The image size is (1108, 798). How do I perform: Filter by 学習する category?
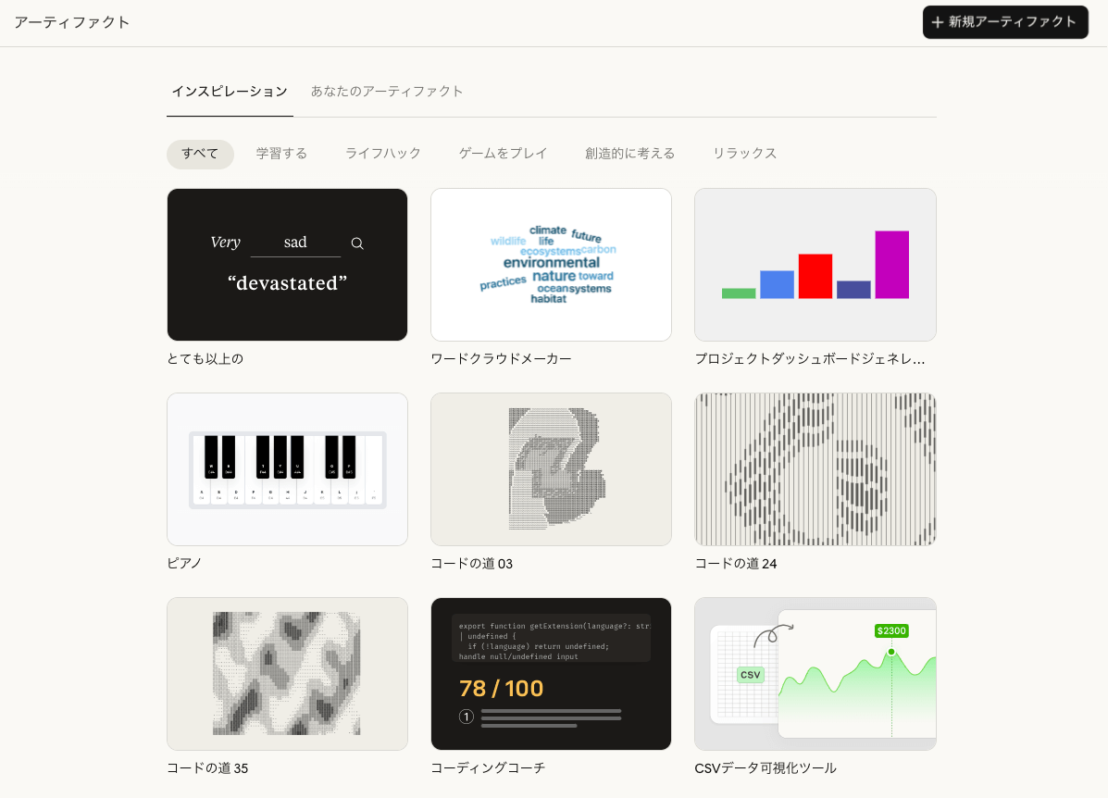click(281, 154)
